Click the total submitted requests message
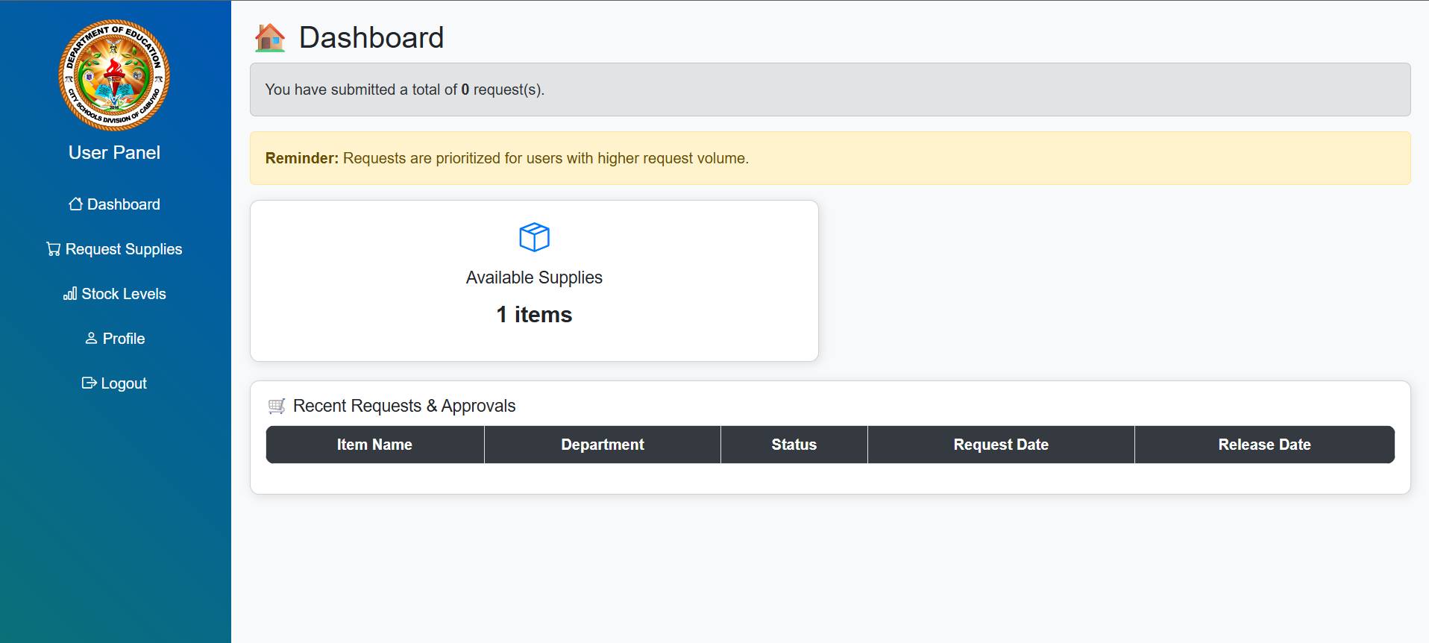This screenshot has height=643, width=1429. (830, 90)
